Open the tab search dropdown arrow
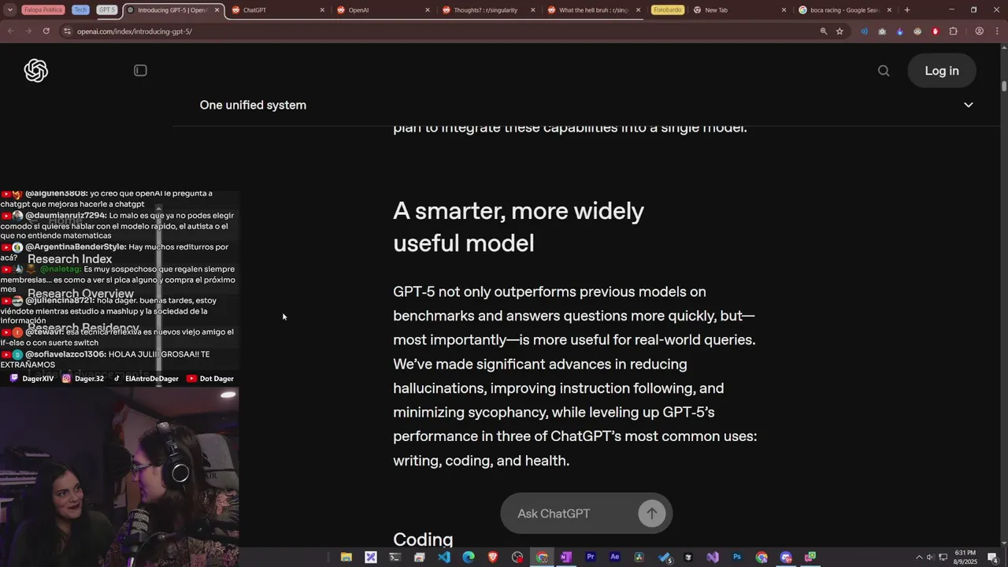Image resolution: width=1008 pixels, height=567 pixels. [10, 10]
